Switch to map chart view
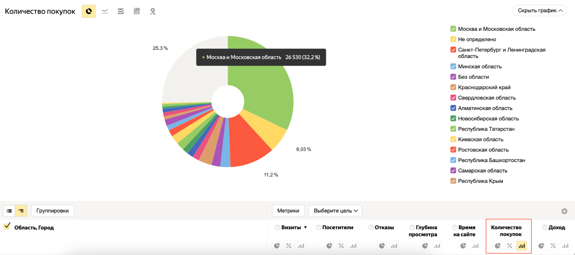The height and width of the screenshot is (255, 575). click(153, 11)
